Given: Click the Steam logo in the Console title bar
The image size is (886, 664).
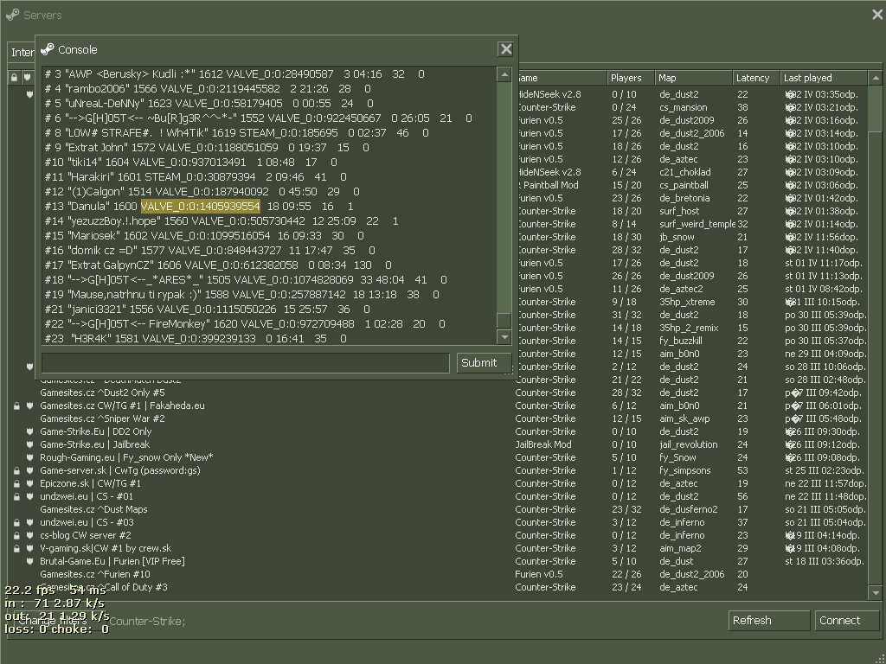Looking at the screenshot, I should (x=48, y=49).
